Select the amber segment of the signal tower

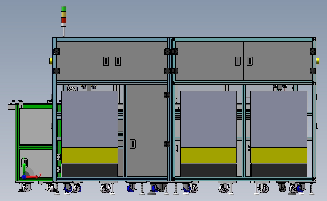point(64,15)
